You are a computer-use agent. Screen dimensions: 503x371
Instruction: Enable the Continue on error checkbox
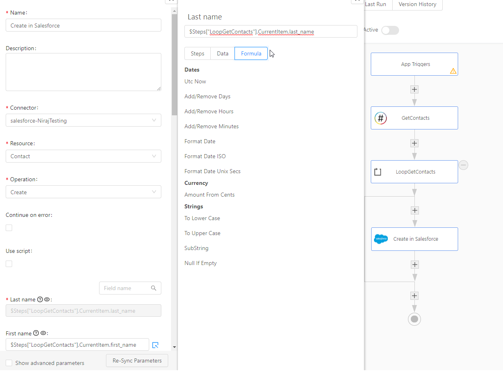(x=9, y=228)
